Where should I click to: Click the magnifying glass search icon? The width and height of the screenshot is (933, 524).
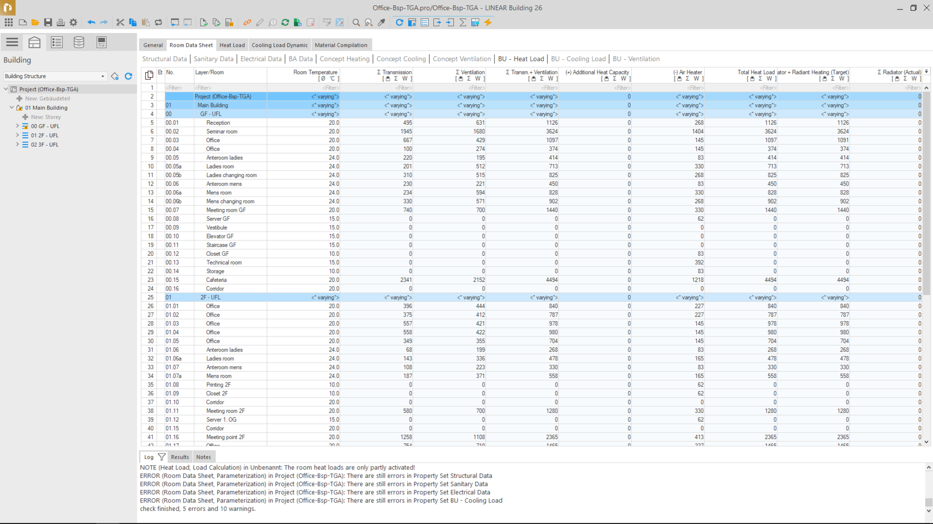356,23
